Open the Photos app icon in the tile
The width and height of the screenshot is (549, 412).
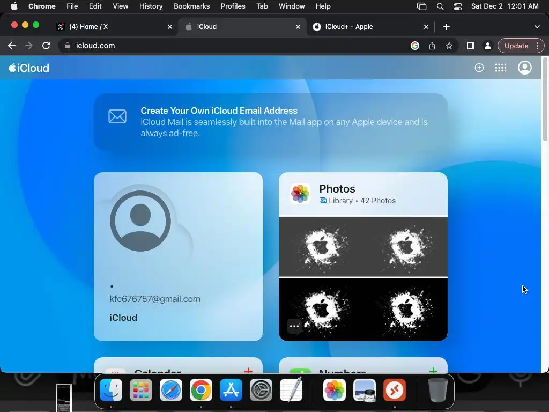(x=300, y=194)
